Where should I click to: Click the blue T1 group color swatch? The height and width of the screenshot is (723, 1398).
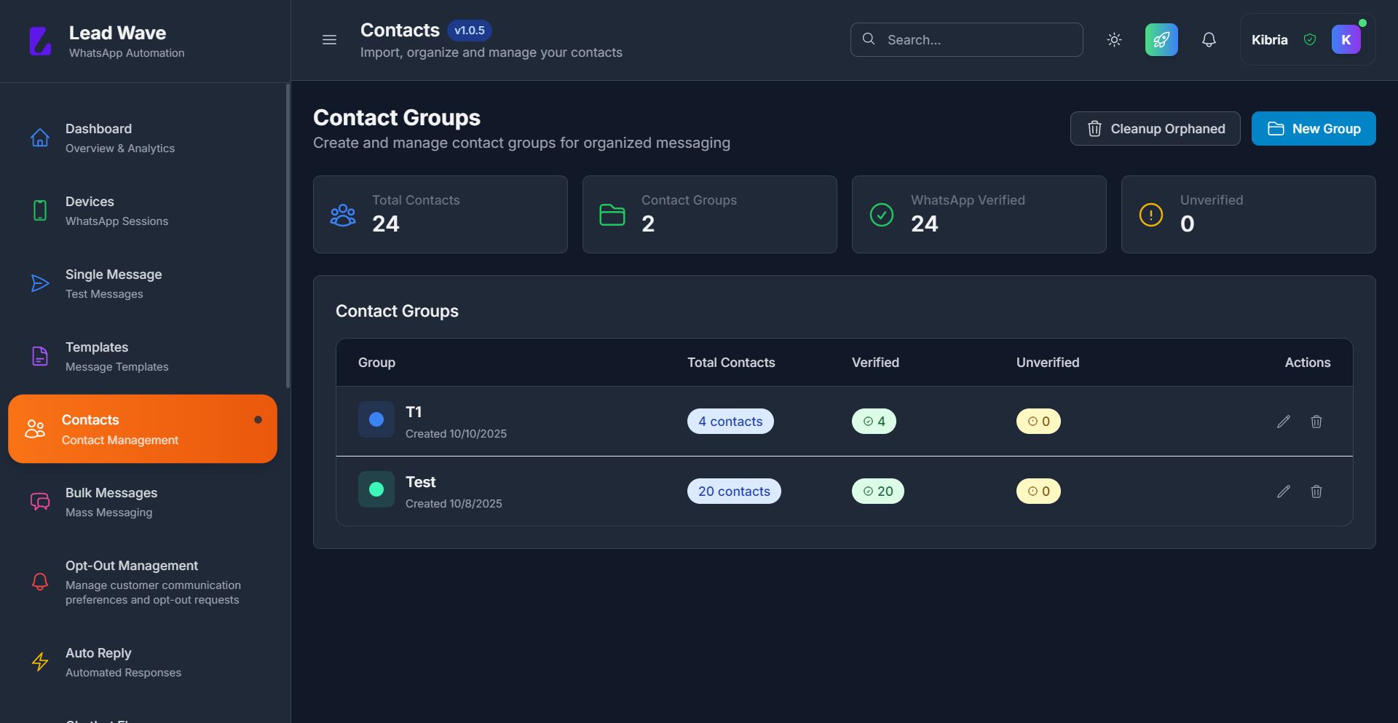pos(376,419)
